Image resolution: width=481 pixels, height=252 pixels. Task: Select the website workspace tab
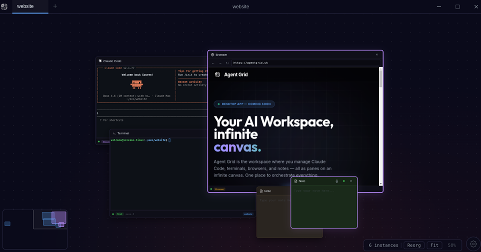click(30, 6)
